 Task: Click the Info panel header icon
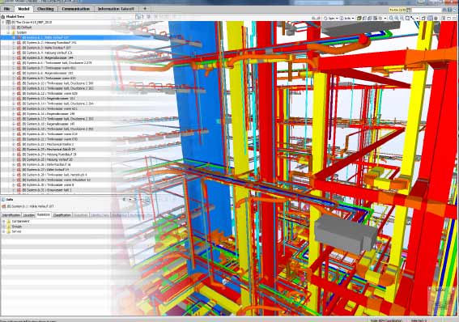coord(3,200)
